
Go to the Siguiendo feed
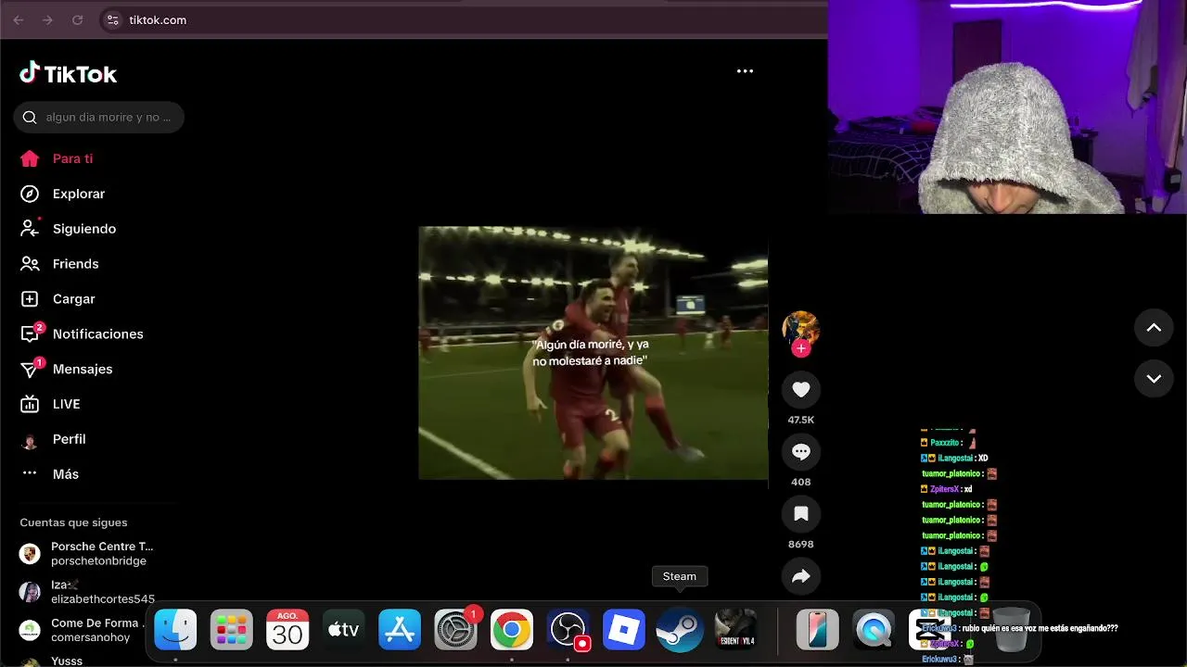tap(68, 229)
